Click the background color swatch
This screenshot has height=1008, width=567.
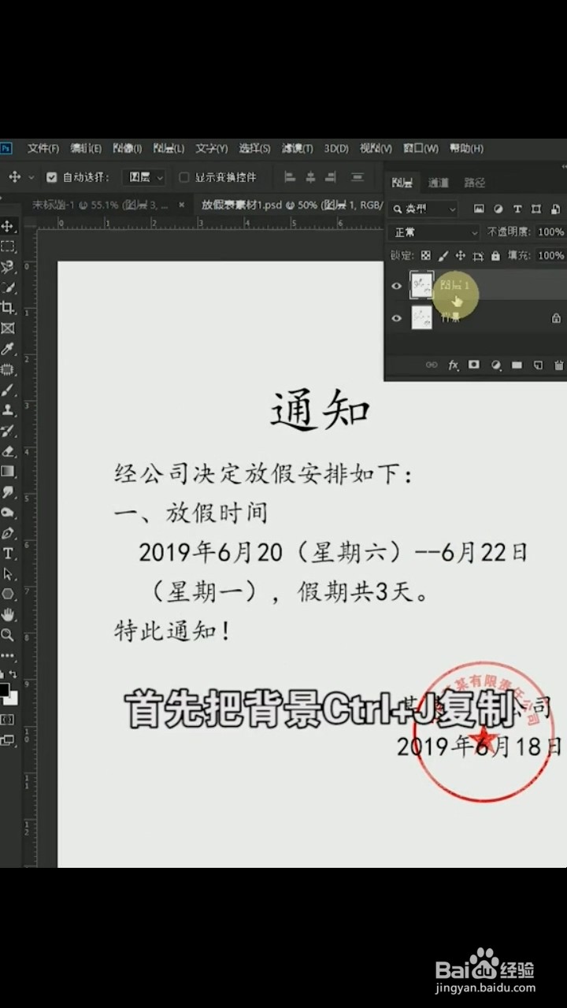click(x=13, y=699)
